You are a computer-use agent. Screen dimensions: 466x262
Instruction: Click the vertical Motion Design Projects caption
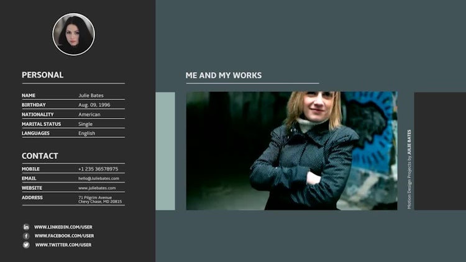[409, 169]
